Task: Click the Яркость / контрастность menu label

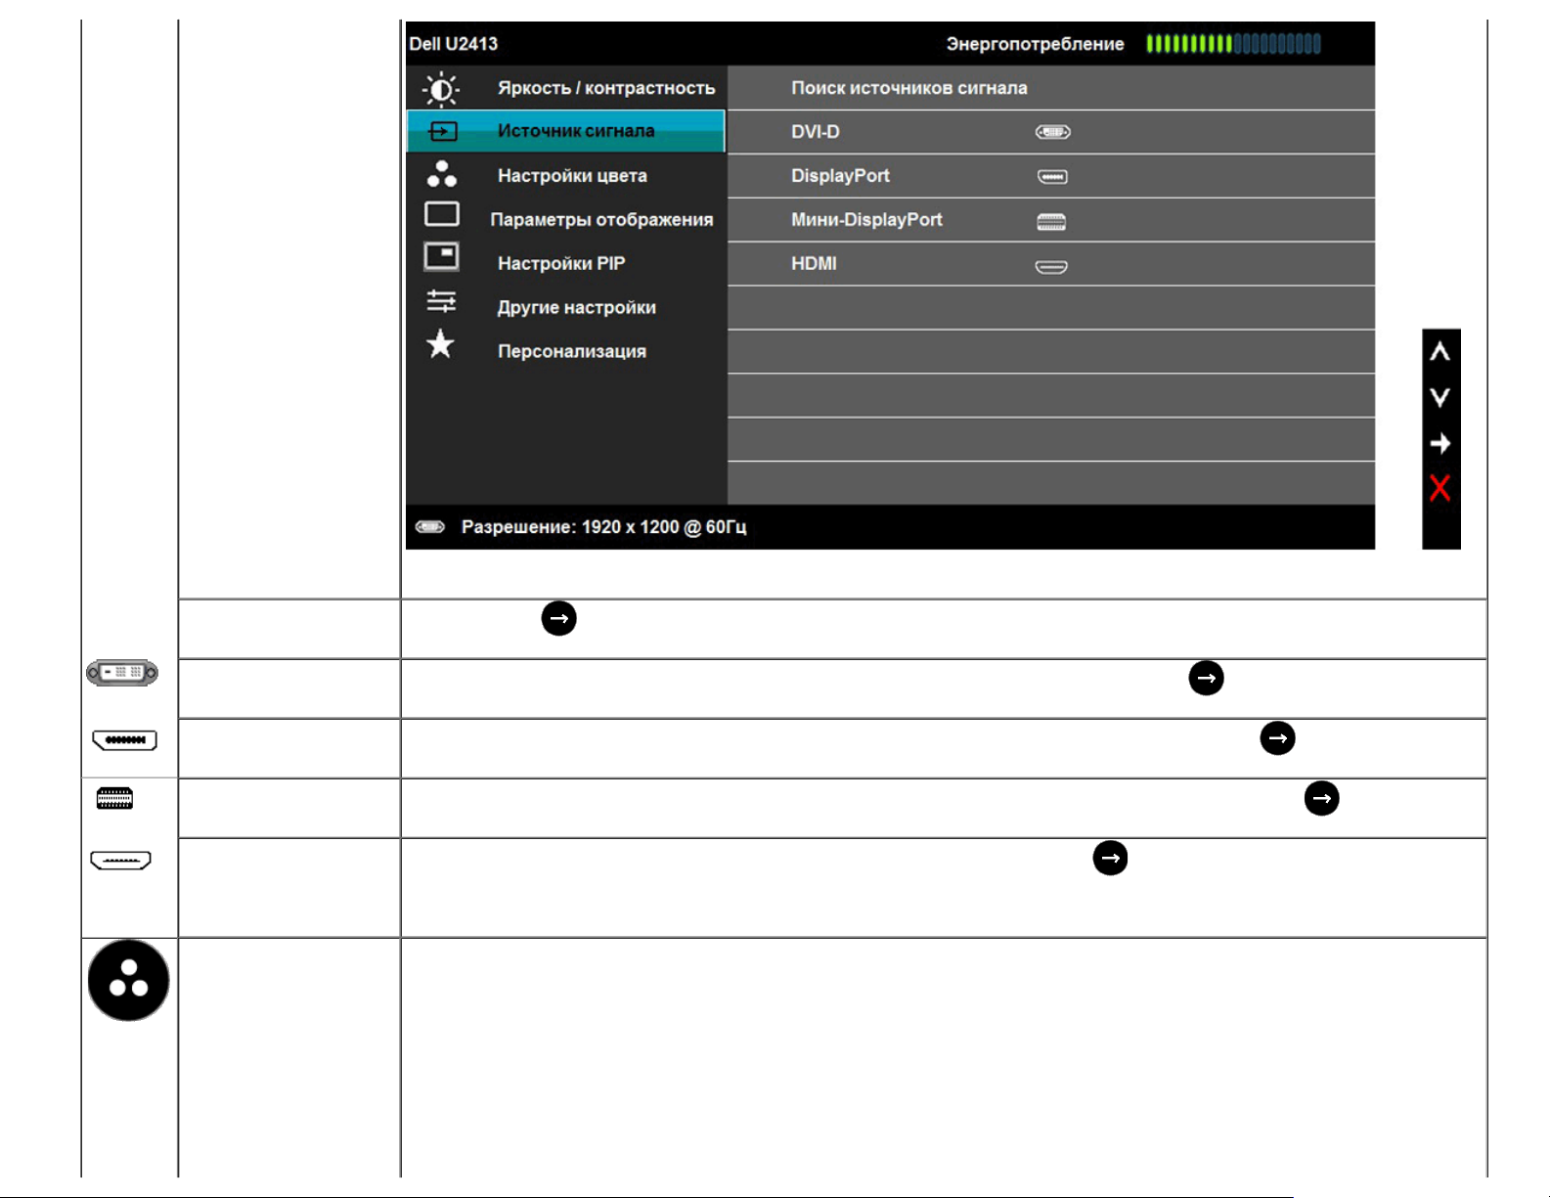Action: pos(605,88)
